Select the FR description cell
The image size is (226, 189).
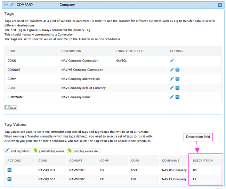coord(206,179)
